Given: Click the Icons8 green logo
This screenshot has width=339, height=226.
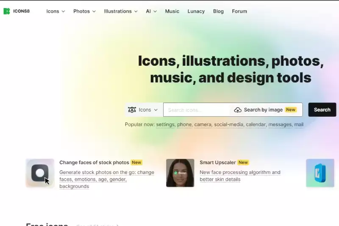Looking at the screenshot, I should [x=6, y=11].
